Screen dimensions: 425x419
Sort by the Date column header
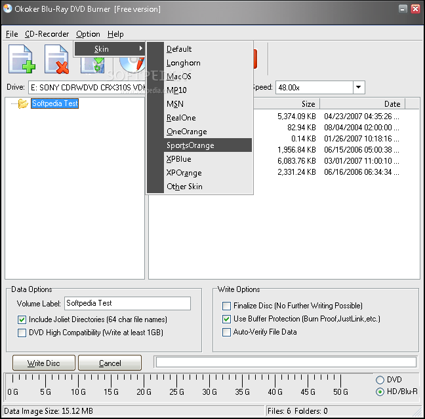363,104
